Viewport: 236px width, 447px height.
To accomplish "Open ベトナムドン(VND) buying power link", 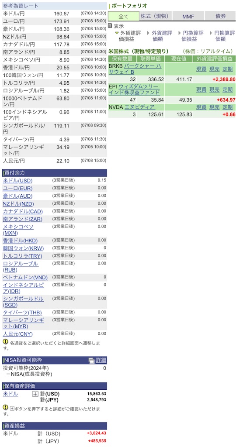I will coord(25,277).
